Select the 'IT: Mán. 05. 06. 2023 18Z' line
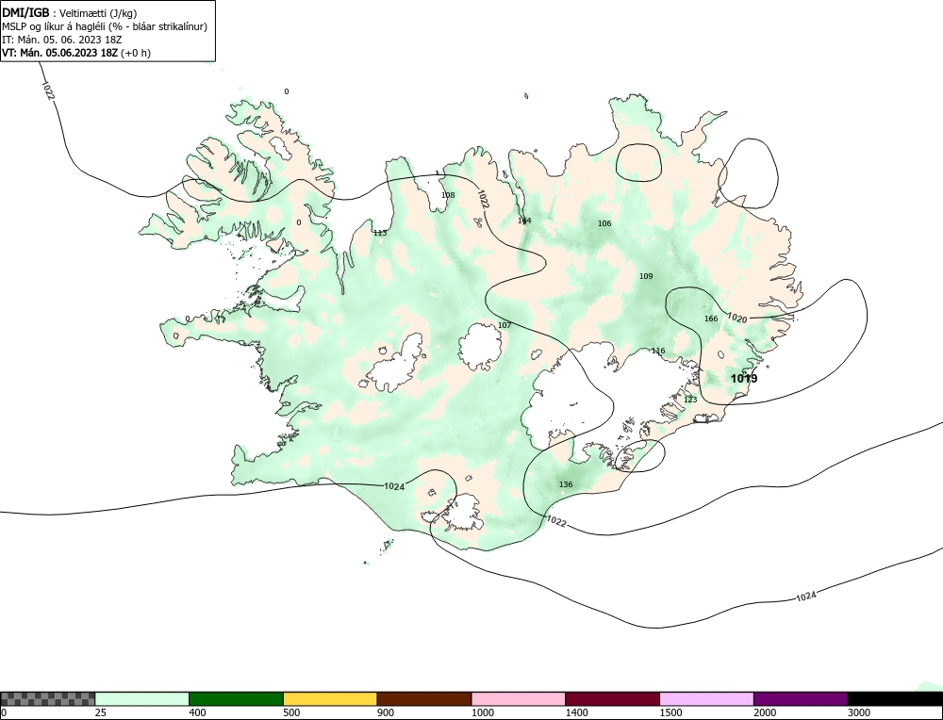The height and width of the screenshot is (720, 943). pyautogui.click(x=62, y=40)
